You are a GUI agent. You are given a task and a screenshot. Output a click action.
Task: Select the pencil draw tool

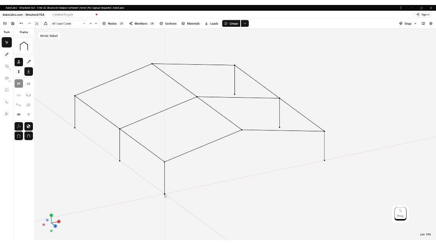tap(7, 54)
